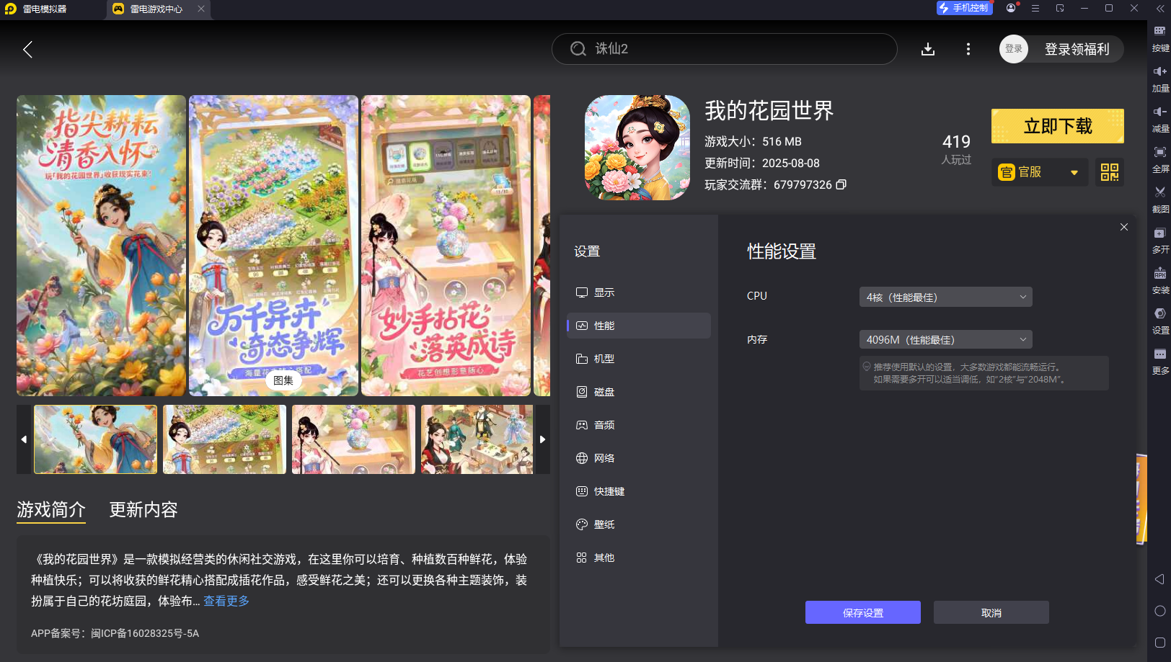Open the 壁纸 wallpaper settings

click(639, 524)
